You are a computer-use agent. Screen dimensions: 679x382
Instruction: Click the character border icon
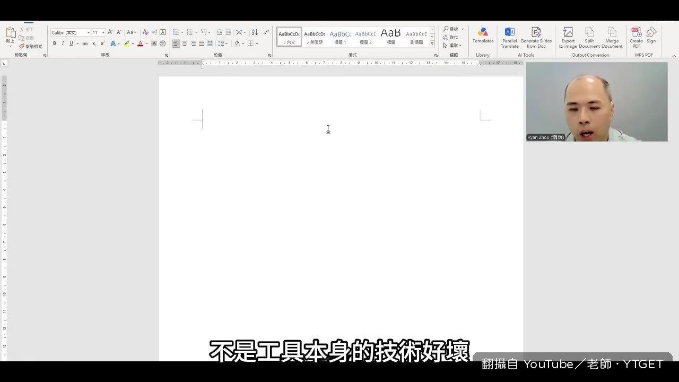point(162,32)
